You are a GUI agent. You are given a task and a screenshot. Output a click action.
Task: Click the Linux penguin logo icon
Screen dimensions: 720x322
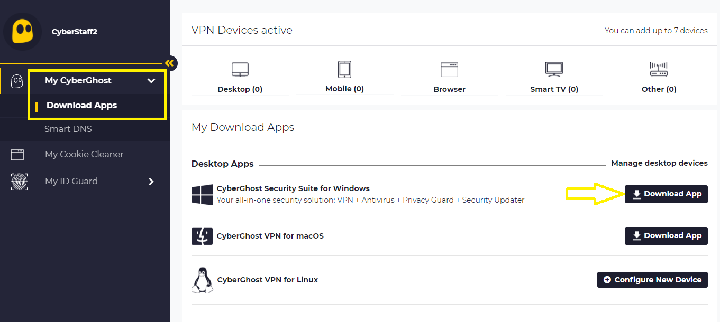[202, 280]
